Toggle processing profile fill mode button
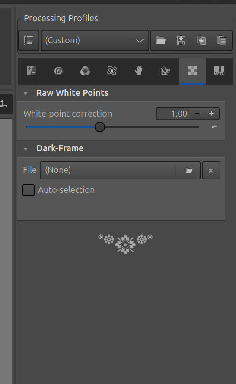Screen dimensions: 236x384 [x=29, y=40]
